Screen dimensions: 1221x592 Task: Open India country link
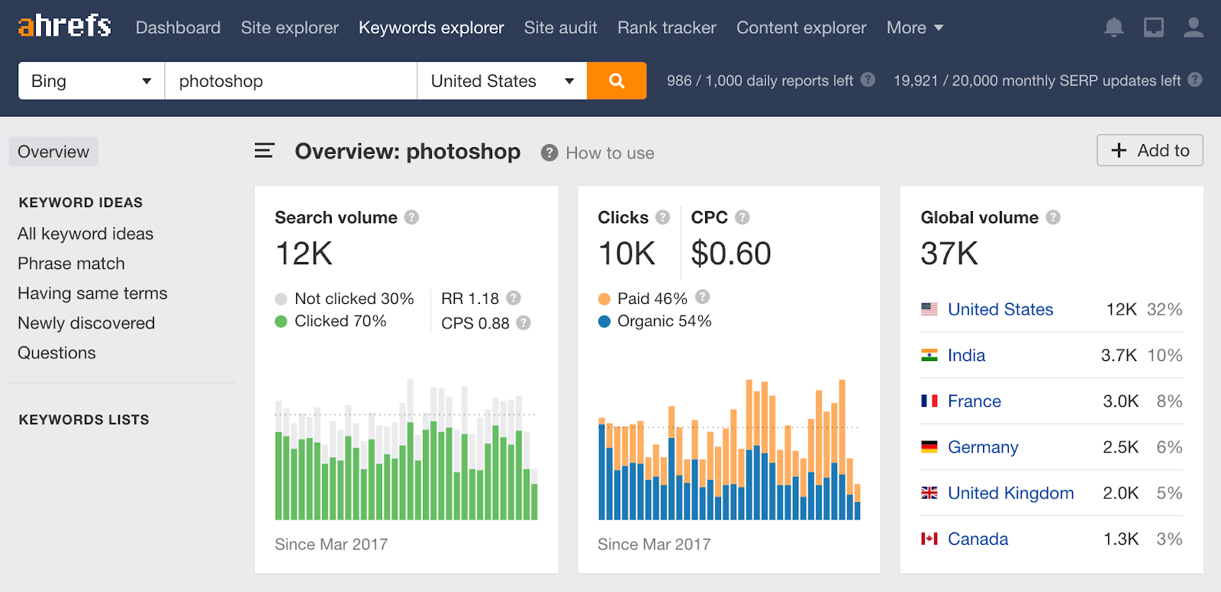click(966, 355)
